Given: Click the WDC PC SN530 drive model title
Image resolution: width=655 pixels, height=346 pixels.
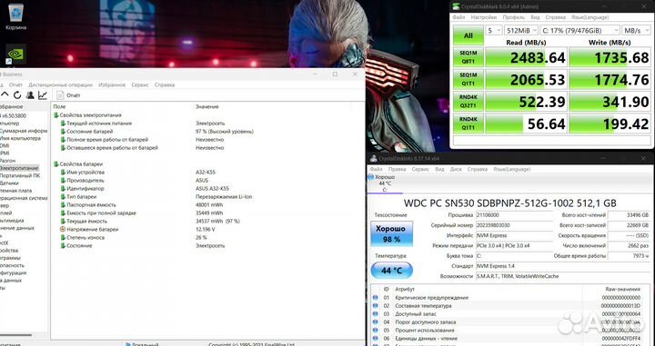Looking at the screenshot, I should click(509, 203).
